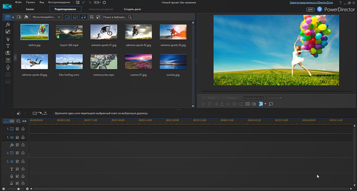The height and width of the screenshot is (191, 357).
Task: Open the Title room (T icon) in sidebar
Action: tap(8, 46)
